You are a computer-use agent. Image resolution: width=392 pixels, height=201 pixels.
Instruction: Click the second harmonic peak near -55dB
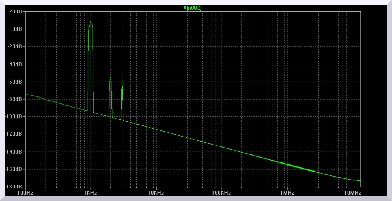pos(110,78)
